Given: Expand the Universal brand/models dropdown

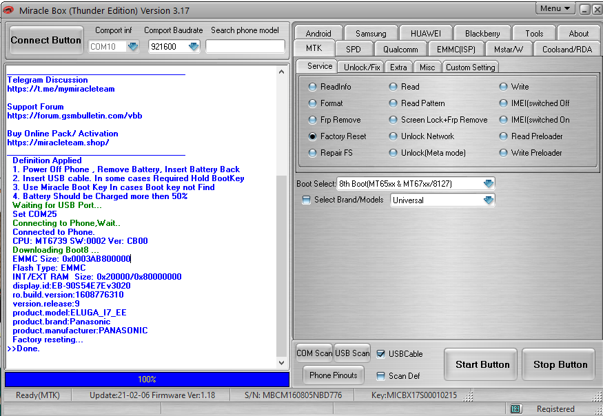Looking at the screenshot, I should [489, 200].
